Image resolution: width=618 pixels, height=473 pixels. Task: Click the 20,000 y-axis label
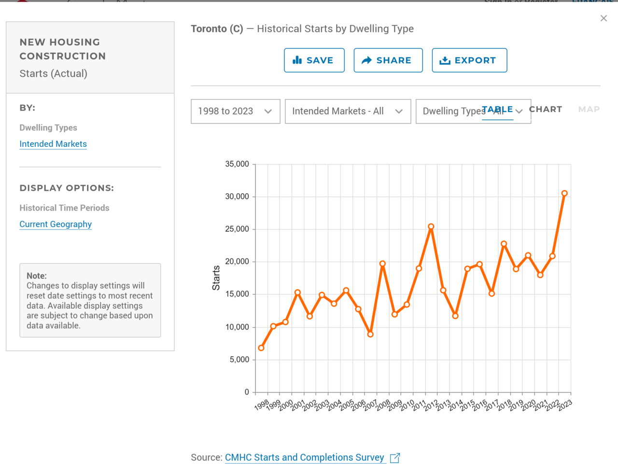click(x=237, y=262)
